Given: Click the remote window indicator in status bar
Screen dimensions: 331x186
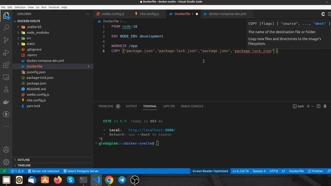Looking at the screenshot, I should point(4,171).
